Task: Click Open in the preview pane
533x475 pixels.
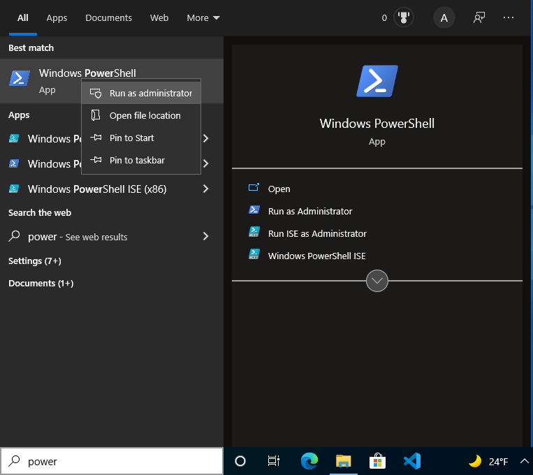Action: [x=279, y=189]
